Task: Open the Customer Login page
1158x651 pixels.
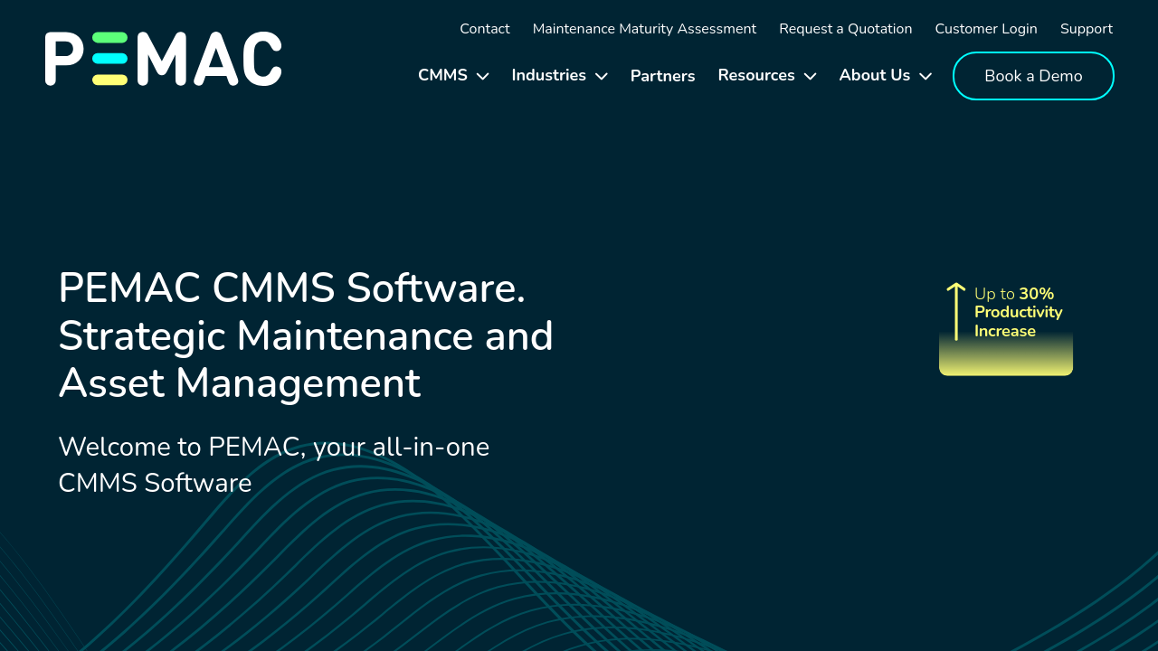Action: pos(986,29)
